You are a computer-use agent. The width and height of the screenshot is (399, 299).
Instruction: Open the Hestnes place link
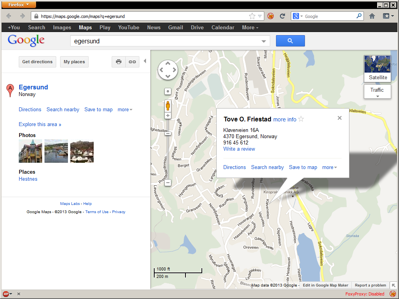[x=28, y=179]
